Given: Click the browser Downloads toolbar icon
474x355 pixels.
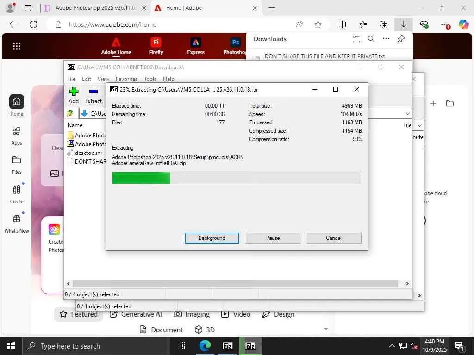Looking at the screenshot, I should click(404, 24).
